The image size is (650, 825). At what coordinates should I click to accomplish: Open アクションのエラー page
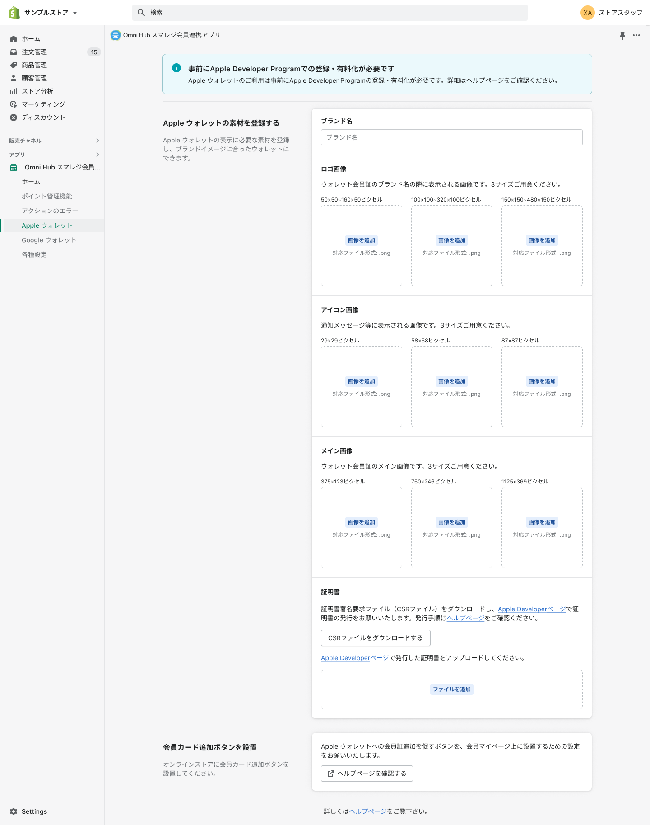50,211
